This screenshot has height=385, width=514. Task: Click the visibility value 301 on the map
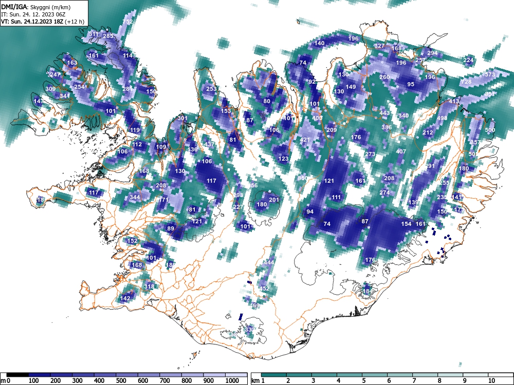click(x=182, y=119)
